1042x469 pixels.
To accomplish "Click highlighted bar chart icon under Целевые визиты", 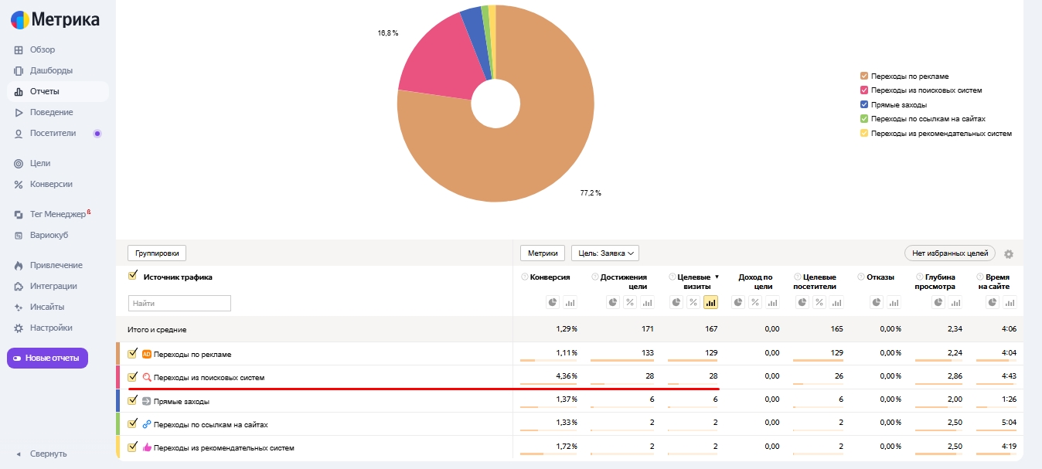I will click(x=710, y=302).
